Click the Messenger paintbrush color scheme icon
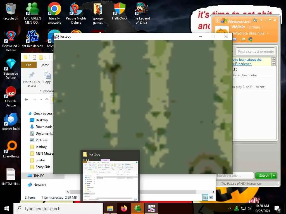 click(255, 20)
